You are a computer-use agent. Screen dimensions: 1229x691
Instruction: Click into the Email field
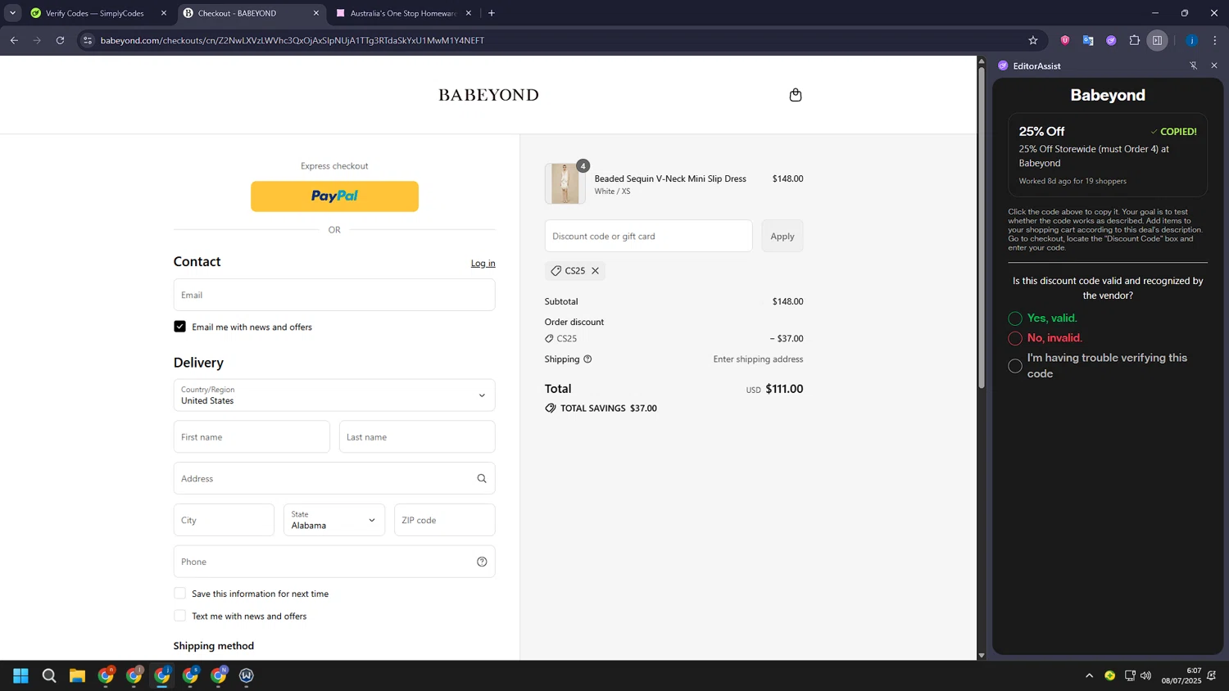click(334, 295)
